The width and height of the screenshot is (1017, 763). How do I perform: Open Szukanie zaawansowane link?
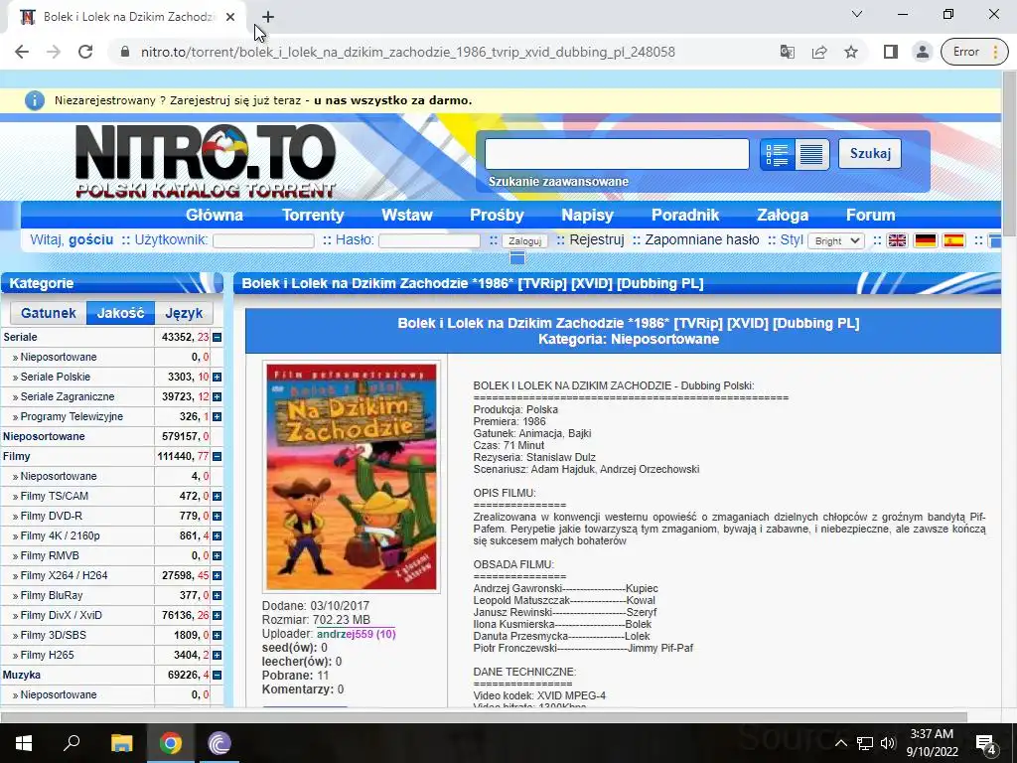coord(558,182)
